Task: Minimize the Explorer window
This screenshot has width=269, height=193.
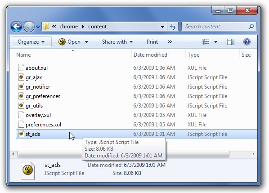Action: (218, 11)
